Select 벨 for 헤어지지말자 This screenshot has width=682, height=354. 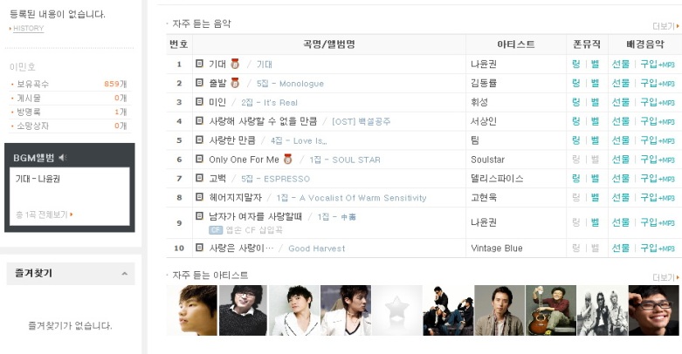point(595,198)
